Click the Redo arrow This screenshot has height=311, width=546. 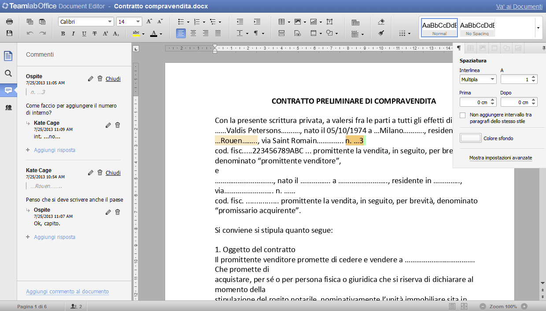coord(42,33)
